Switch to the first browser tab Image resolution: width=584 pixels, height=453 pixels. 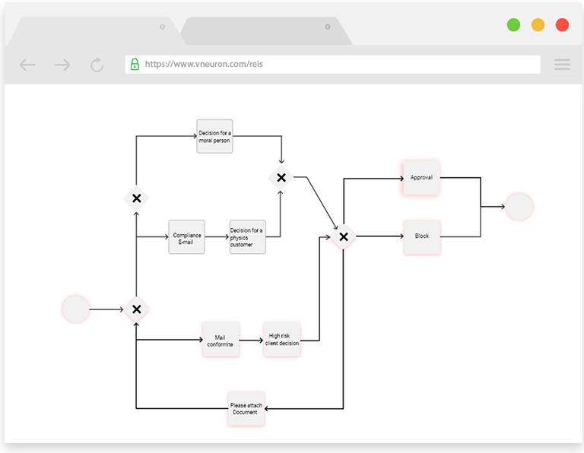[97, 31]
